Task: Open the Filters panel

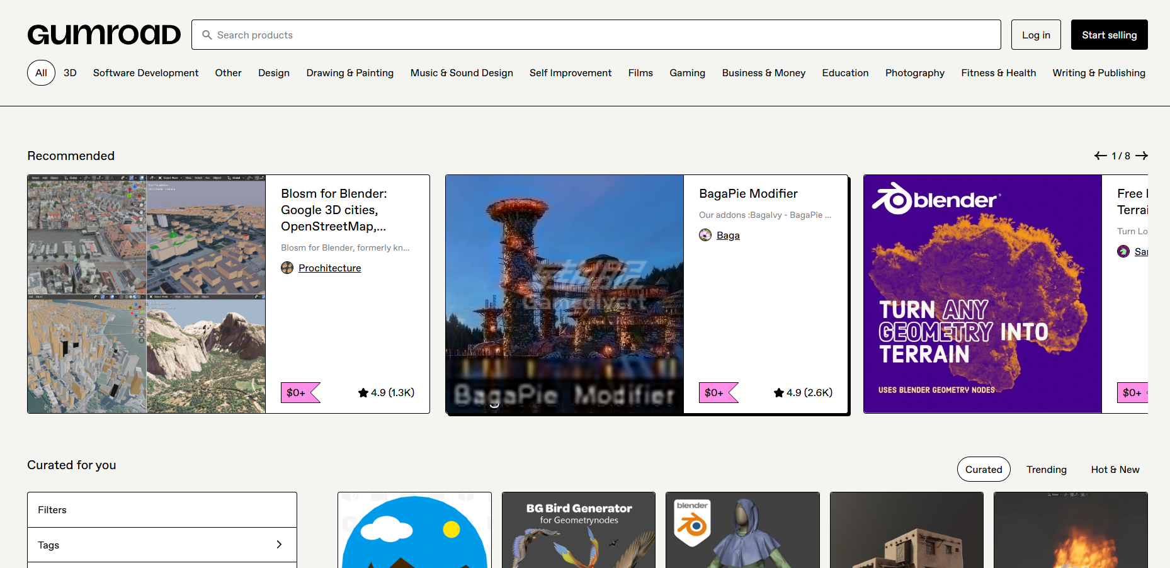Action: (162, 509)
